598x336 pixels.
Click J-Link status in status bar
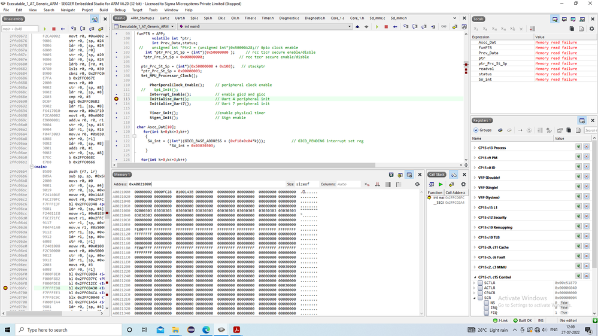click(500, 320)
